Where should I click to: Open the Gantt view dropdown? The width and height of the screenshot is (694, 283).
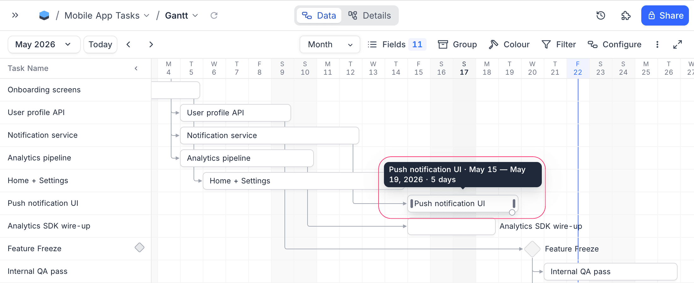(181, 15)
